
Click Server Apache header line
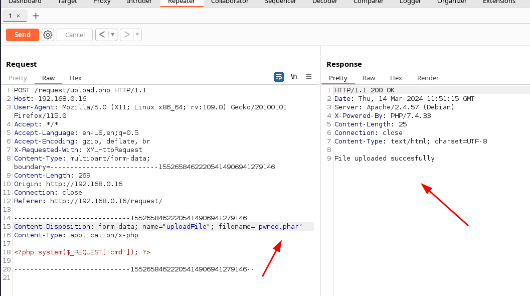coord(394,107)
